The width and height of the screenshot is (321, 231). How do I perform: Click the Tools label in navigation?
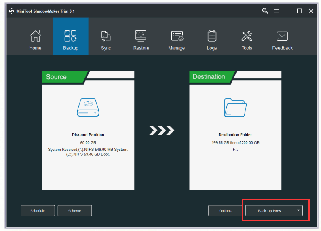coord(247,48)
